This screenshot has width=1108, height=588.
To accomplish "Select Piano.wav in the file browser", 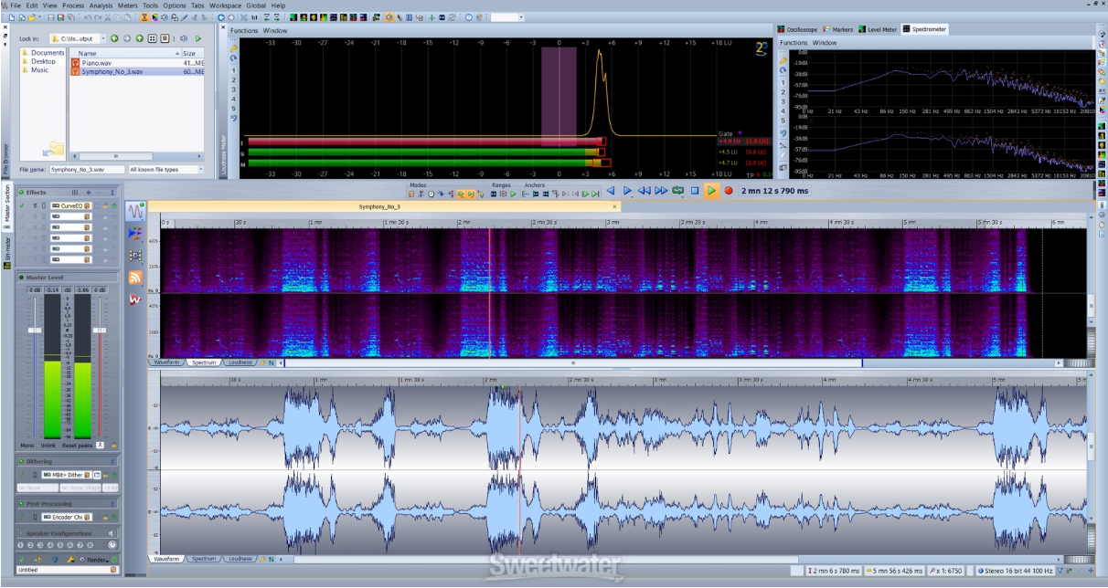I will tap(97, 63).
